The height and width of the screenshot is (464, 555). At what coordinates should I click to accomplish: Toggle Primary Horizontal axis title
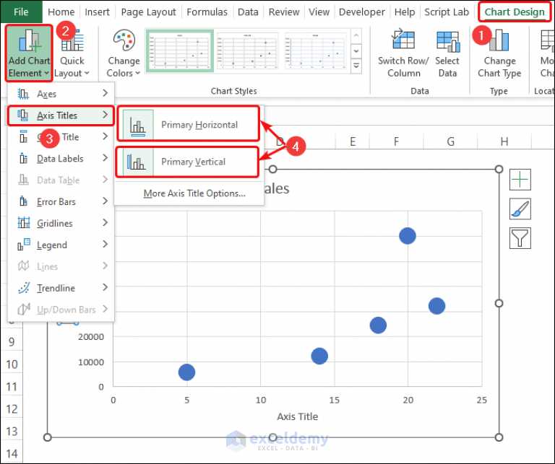[189, 124]
